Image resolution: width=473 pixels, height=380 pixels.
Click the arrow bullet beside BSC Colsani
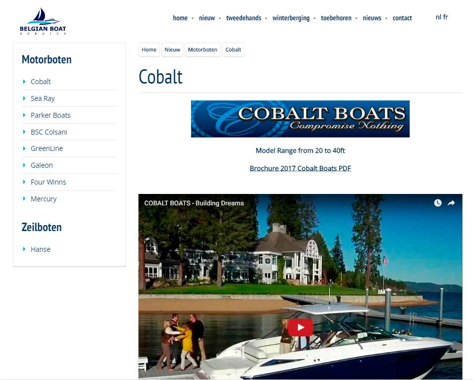pyautogui.click(x=24, y=132)
